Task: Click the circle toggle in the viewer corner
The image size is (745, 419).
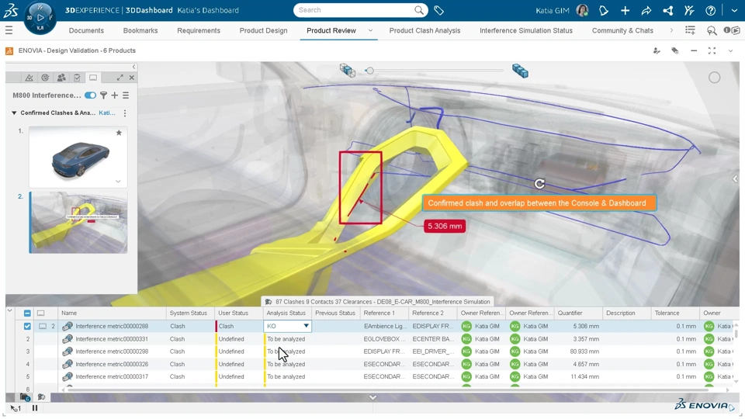Action: pos(714,78)
